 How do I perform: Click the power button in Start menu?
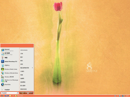[x=22, y=93]
